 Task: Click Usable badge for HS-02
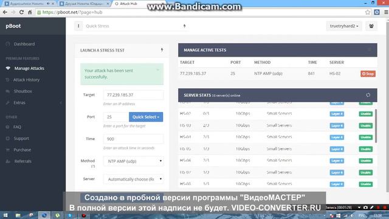(x=366, y=114)
